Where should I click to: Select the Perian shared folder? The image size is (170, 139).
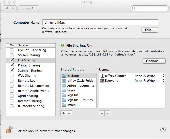[79, 105]
